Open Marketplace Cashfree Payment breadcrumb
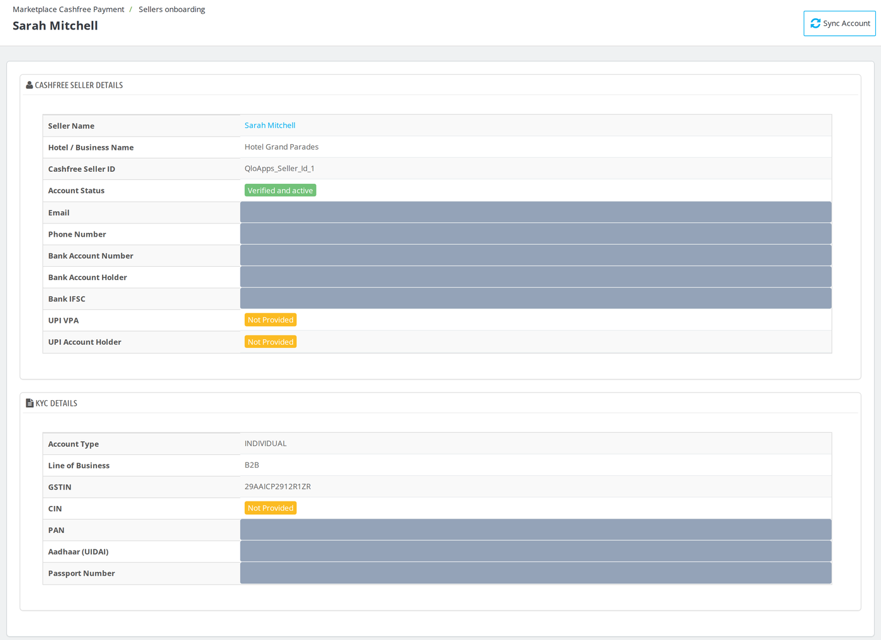881x640 pixels. 69,9
